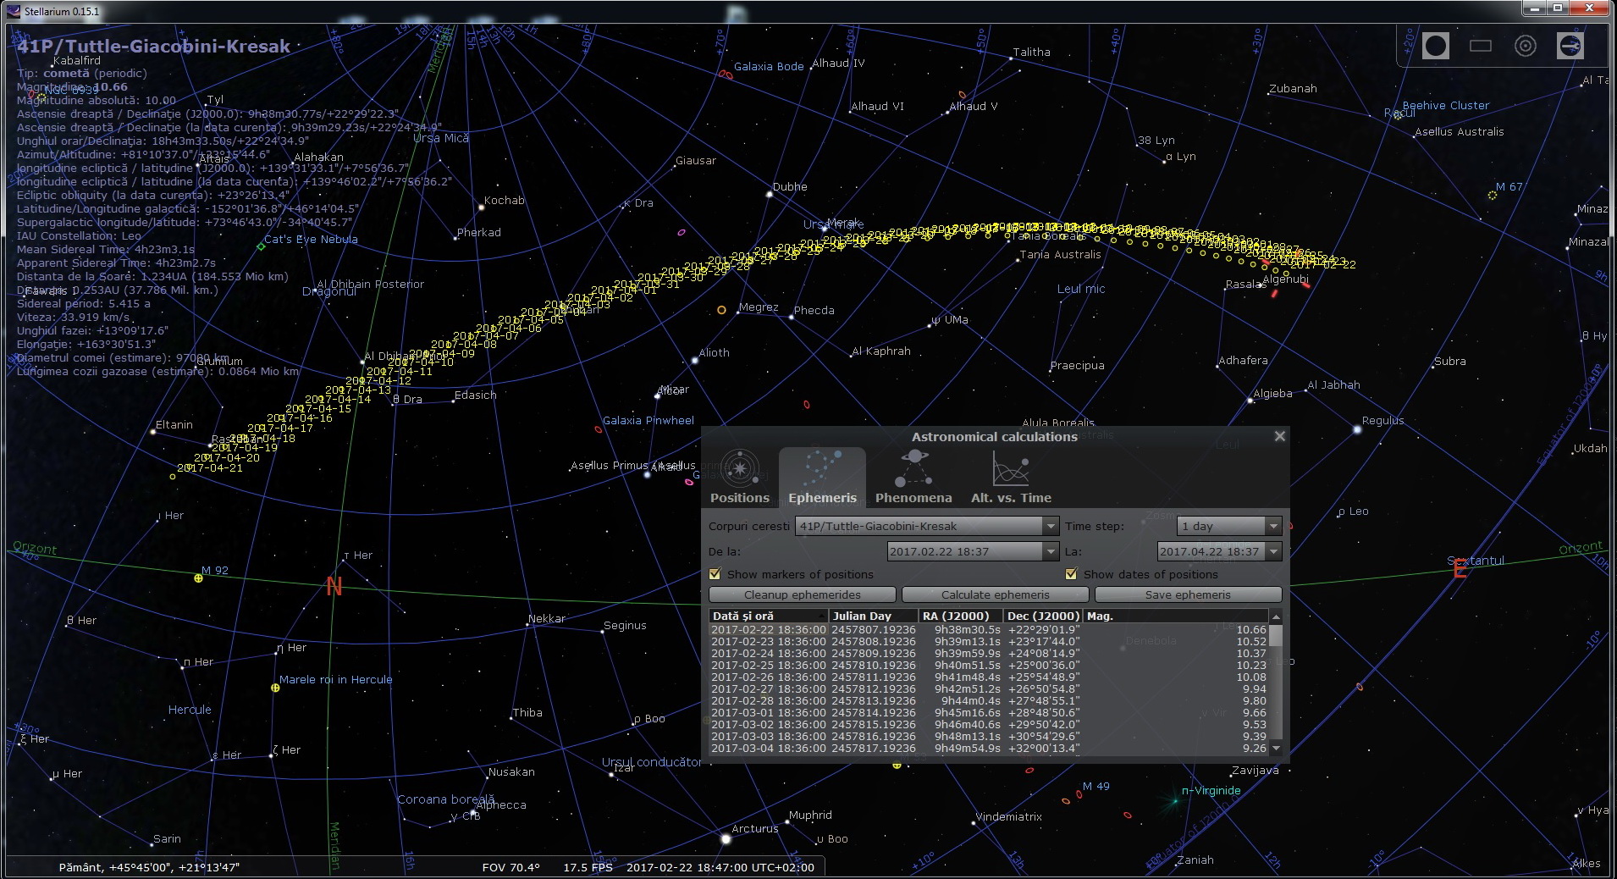The width and height of the screenshot is (1617, 879).
Task: Sort table by Dată și oră column
Action: point(768,616)
